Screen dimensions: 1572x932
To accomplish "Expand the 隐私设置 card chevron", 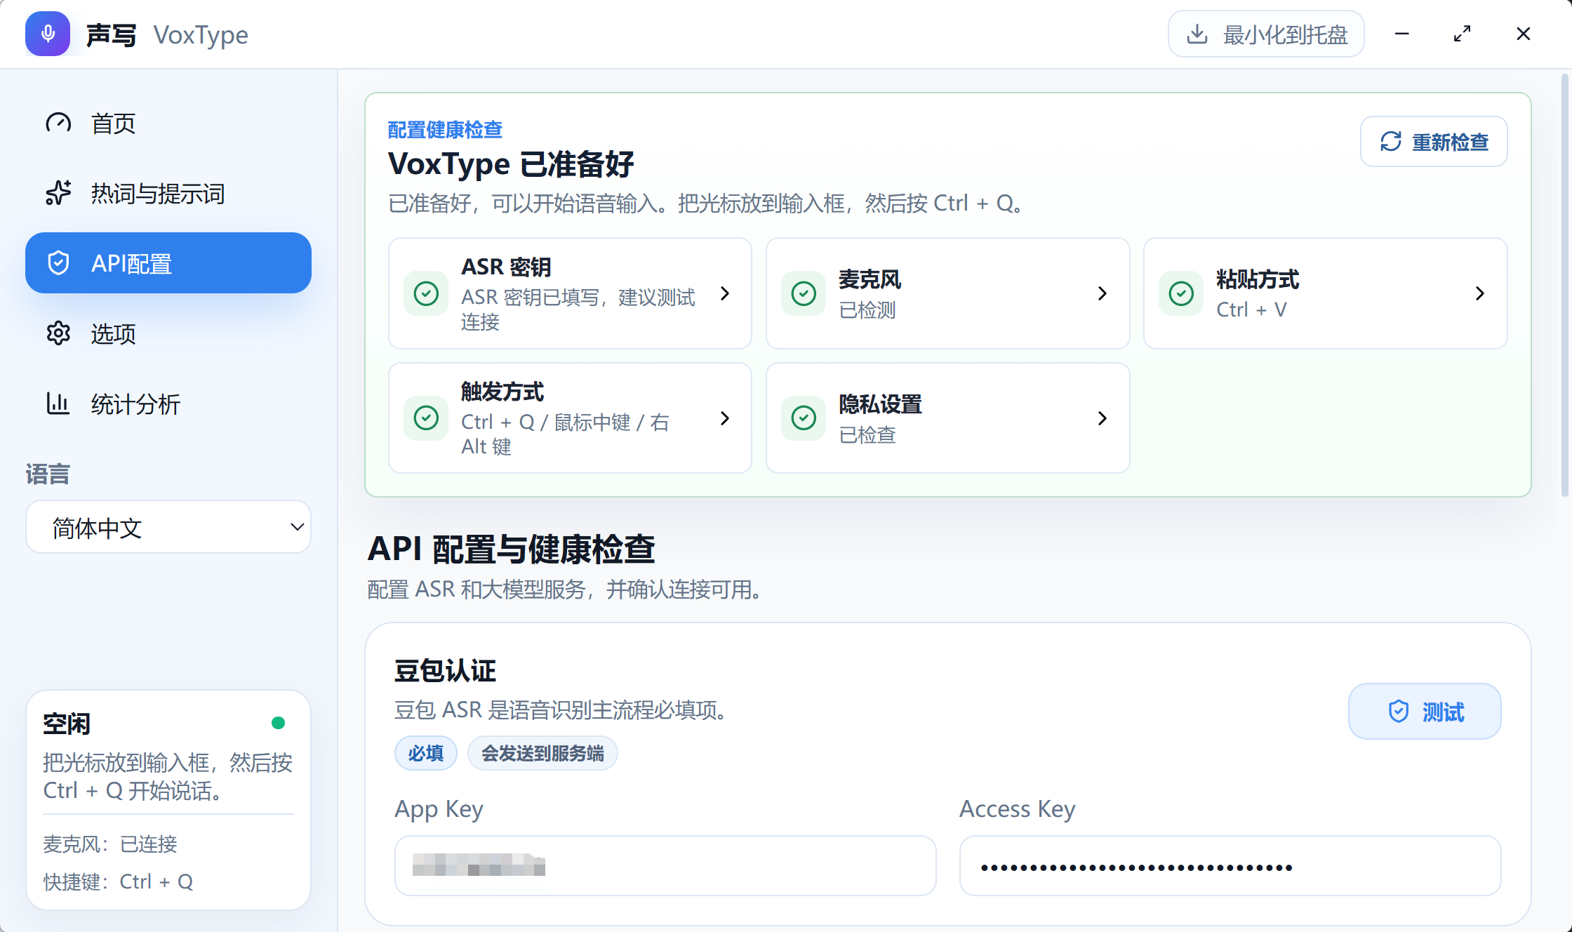I will click(1103, 418).
